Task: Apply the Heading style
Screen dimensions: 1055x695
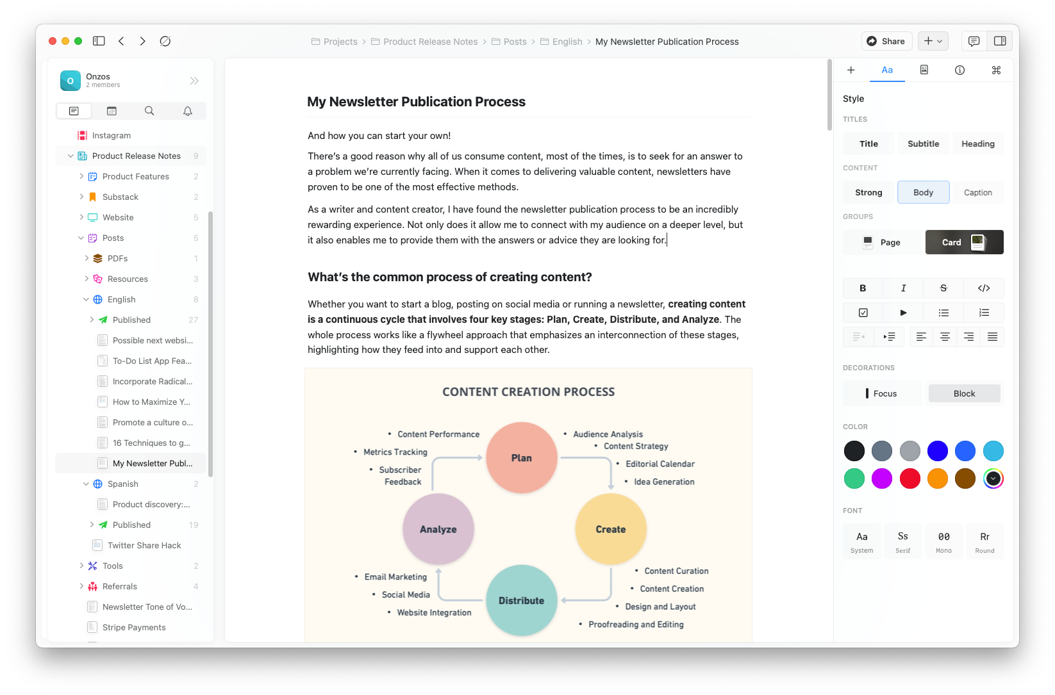Action: 977,143
